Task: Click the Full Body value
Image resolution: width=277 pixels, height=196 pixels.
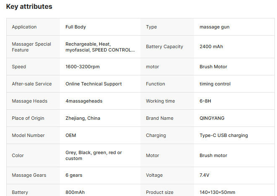Action: coord(75,27)
